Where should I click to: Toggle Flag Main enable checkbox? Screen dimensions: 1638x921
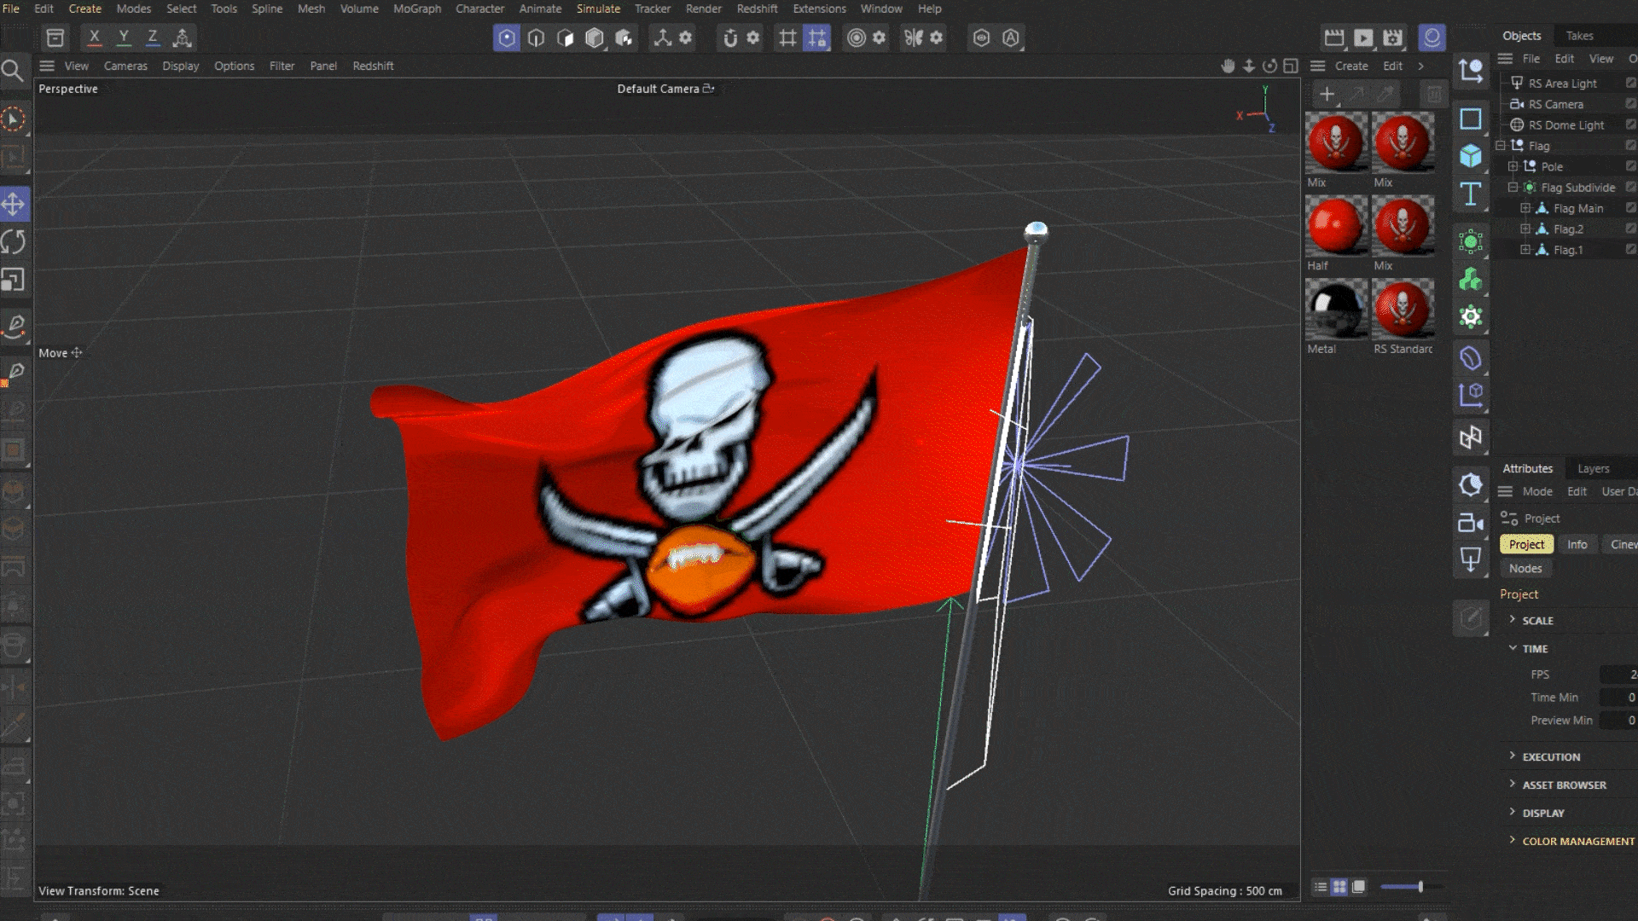[x=1630, y=207]
